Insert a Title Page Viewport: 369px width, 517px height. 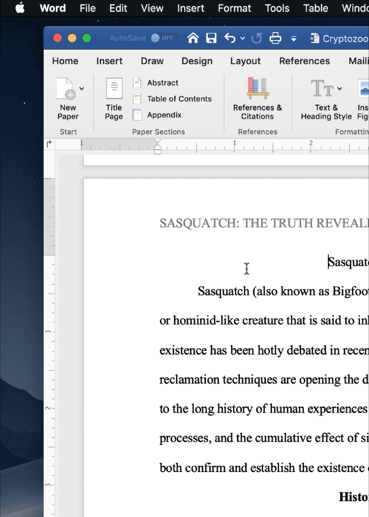[x=114, y=98]
